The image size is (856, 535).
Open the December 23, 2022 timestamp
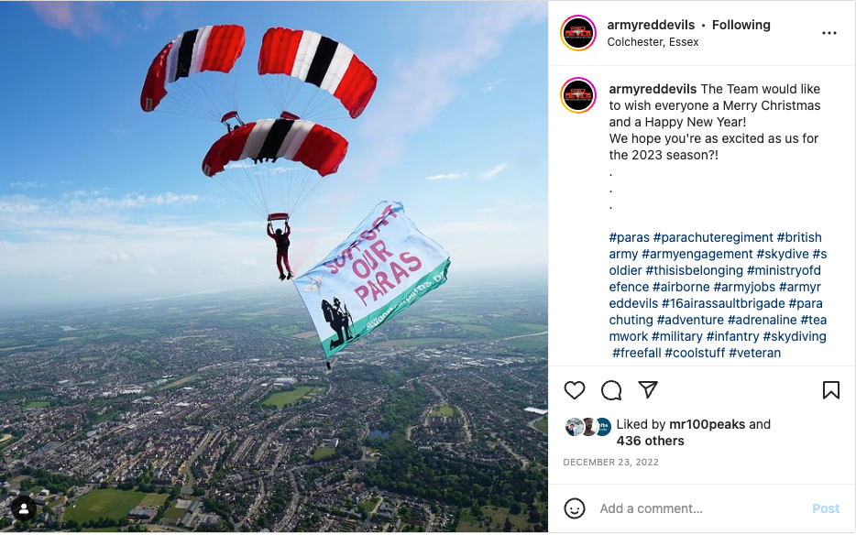(x=610, y=463)
